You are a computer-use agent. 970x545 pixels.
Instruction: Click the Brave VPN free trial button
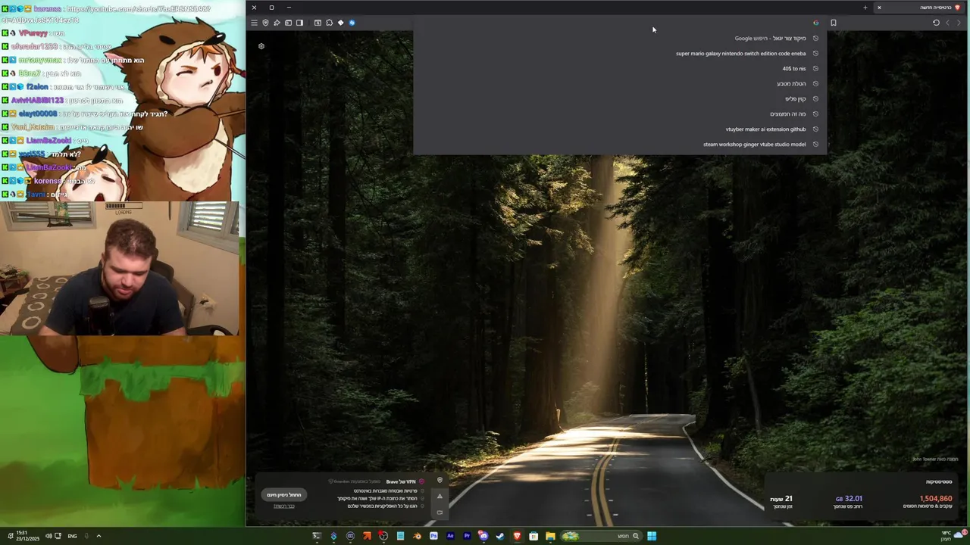point(284,494)
